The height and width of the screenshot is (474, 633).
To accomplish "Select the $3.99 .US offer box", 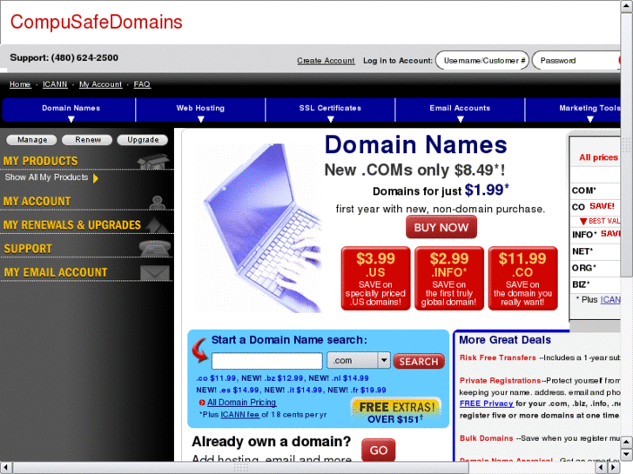I will (x=375, y=279).
